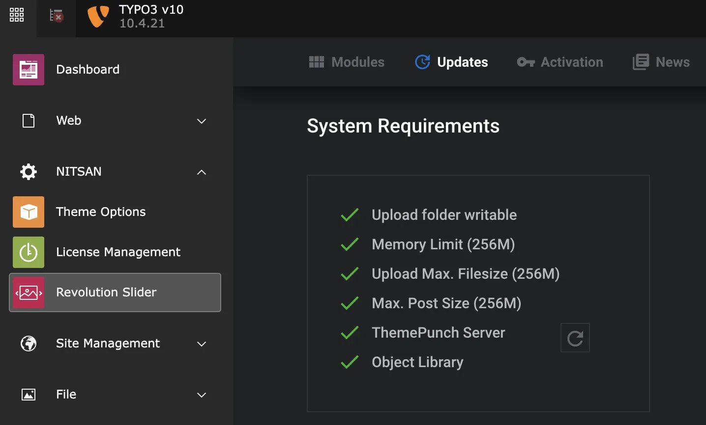Click the Site Management globe icon
706x425 pixels.
tap(29, 344)
